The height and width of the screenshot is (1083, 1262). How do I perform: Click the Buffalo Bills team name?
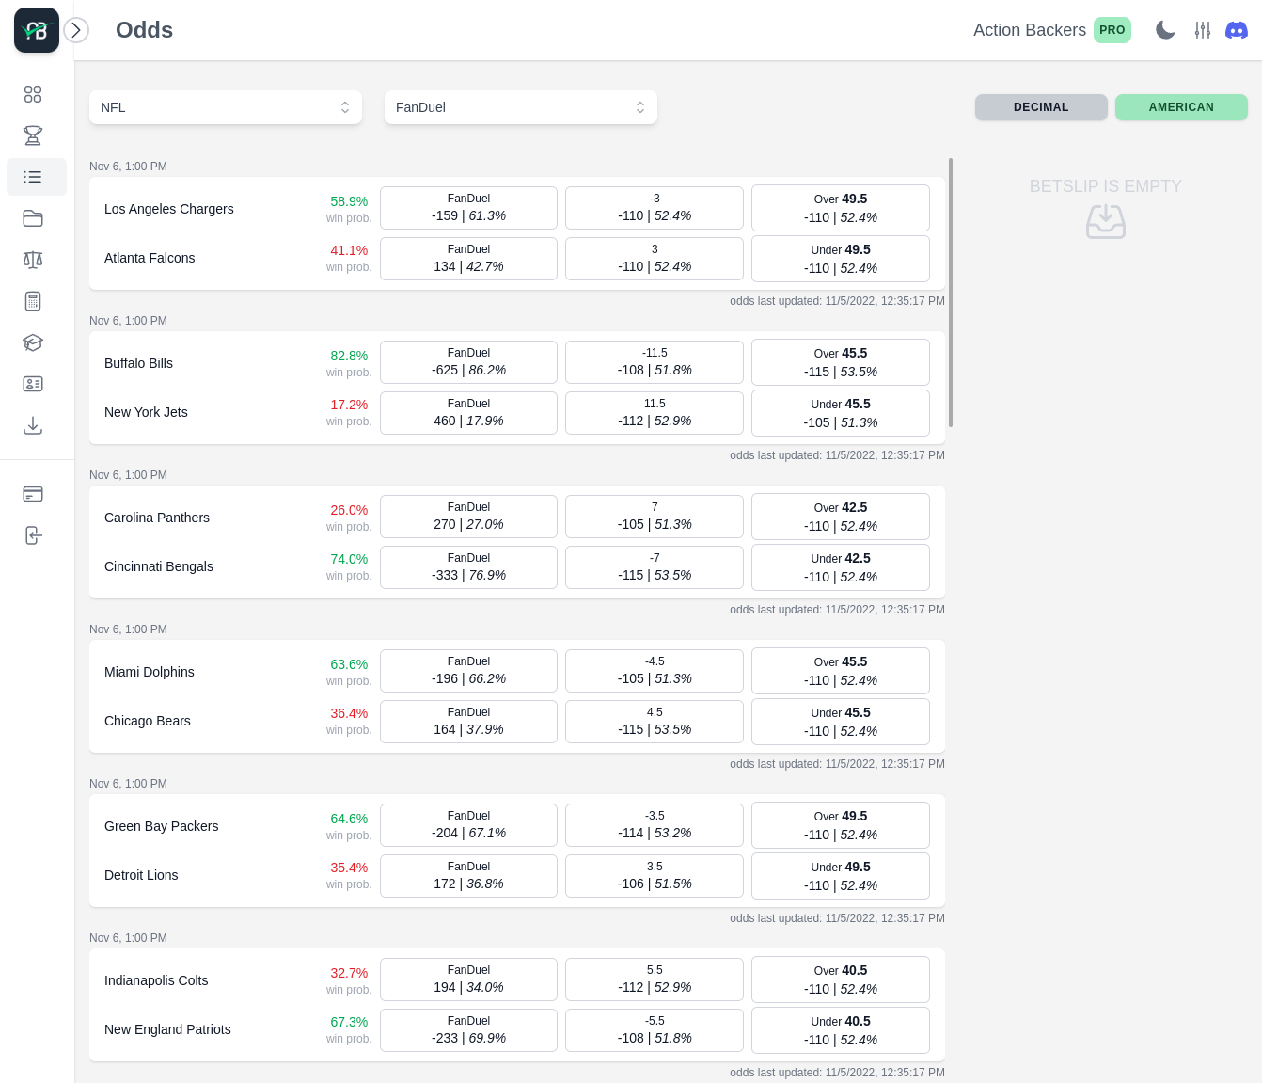[x=138, y=363]
